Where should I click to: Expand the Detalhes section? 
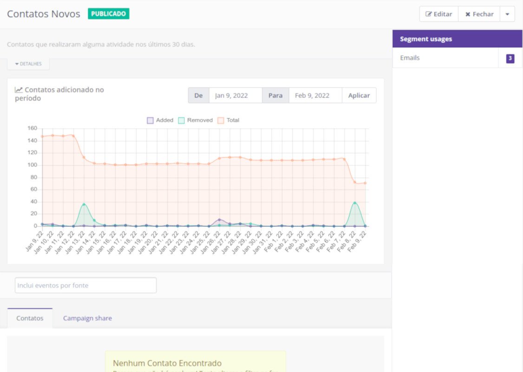tap(28, 64)
